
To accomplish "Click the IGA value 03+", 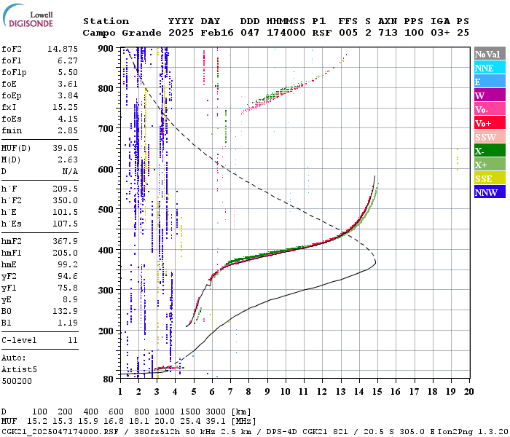I will pos(440,33).
